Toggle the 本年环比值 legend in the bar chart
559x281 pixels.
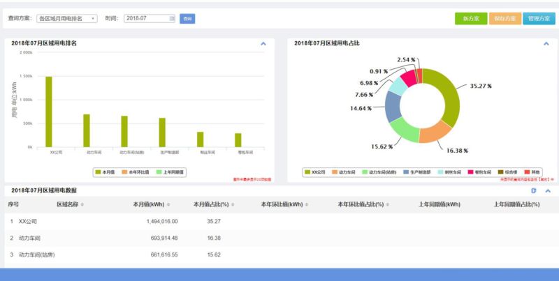pyautogui.click(x=136, y=172)
